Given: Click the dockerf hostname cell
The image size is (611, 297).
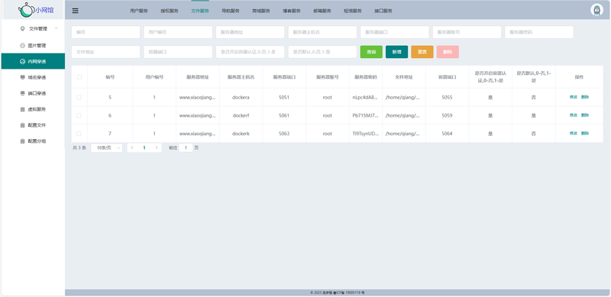Looking at the screenshot, I should 241,115.
